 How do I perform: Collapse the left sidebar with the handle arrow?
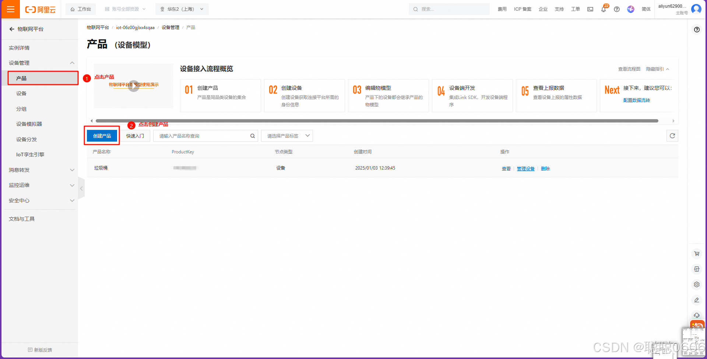81,188
